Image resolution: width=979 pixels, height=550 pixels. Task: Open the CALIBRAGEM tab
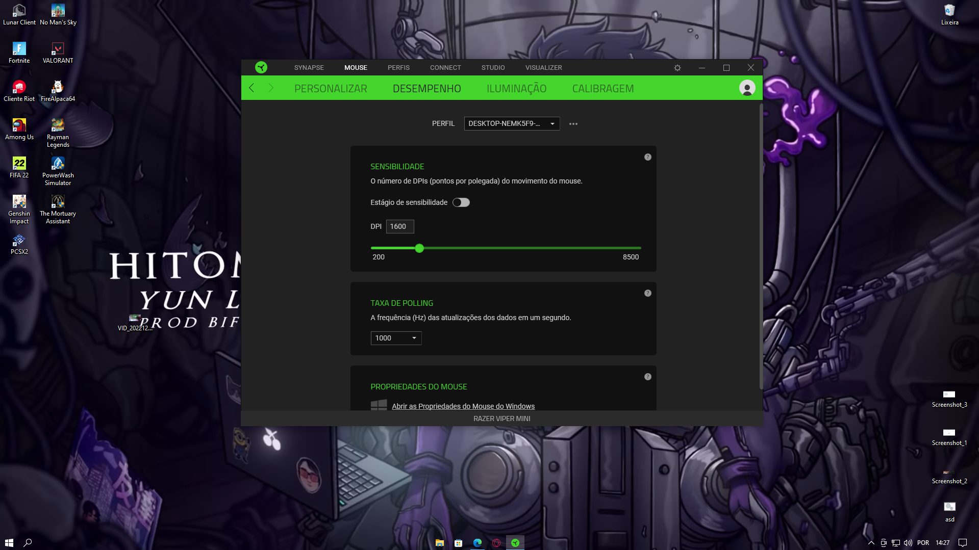click(x=603, y=88)
